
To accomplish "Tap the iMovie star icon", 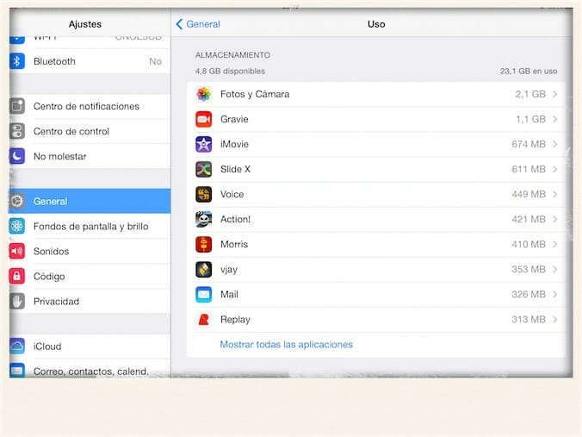I will tap(204, 144).
